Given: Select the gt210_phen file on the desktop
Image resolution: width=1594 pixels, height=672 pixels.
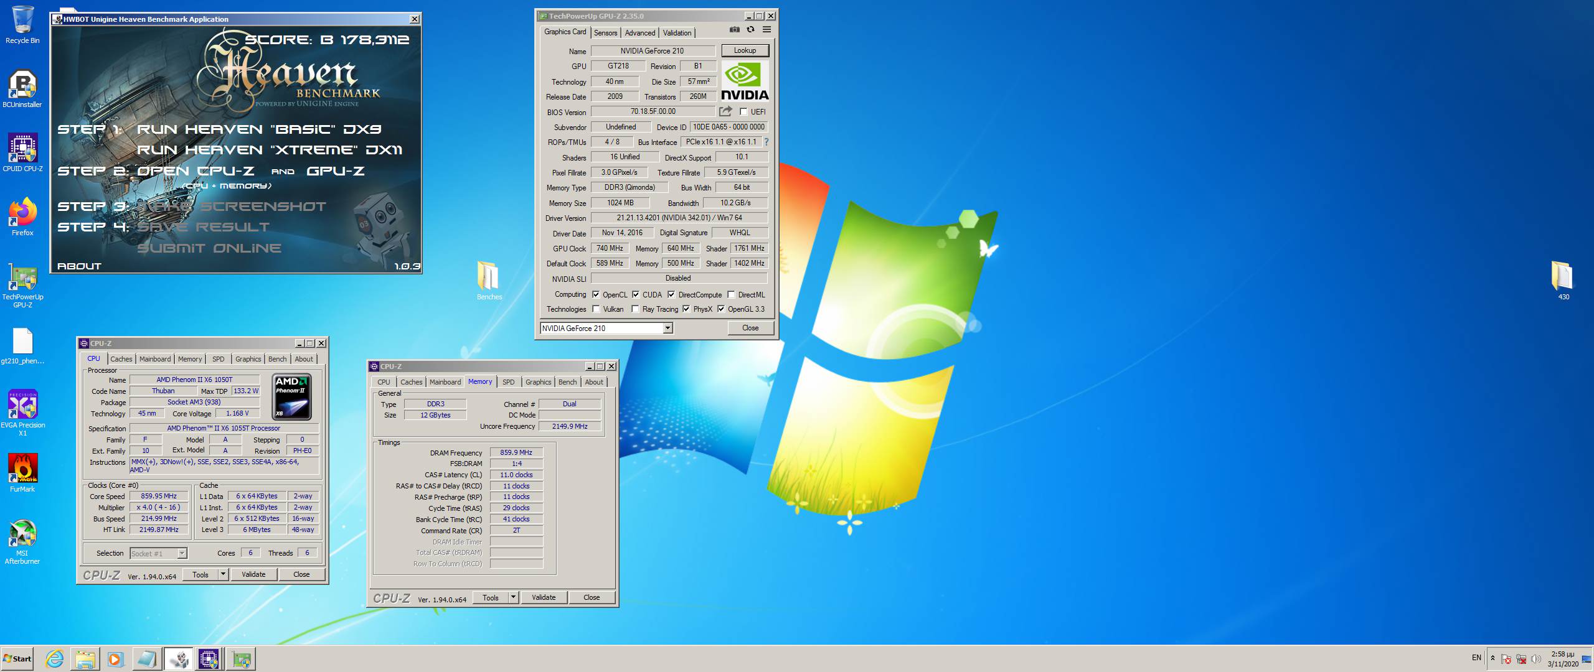Looking at the screenshot, I should [x=22, y=346].
